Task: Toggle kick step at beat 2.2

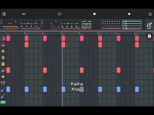Action: 100,38
